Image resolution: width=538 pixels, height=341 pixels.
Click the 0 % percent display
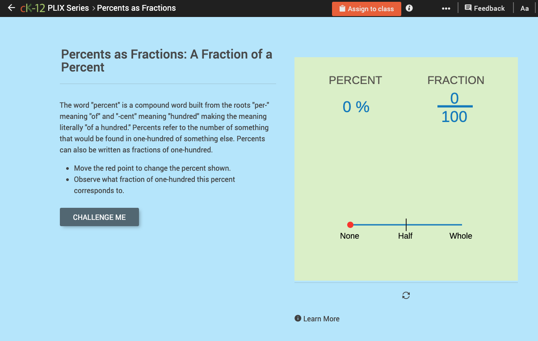click(x=356, y=106)
